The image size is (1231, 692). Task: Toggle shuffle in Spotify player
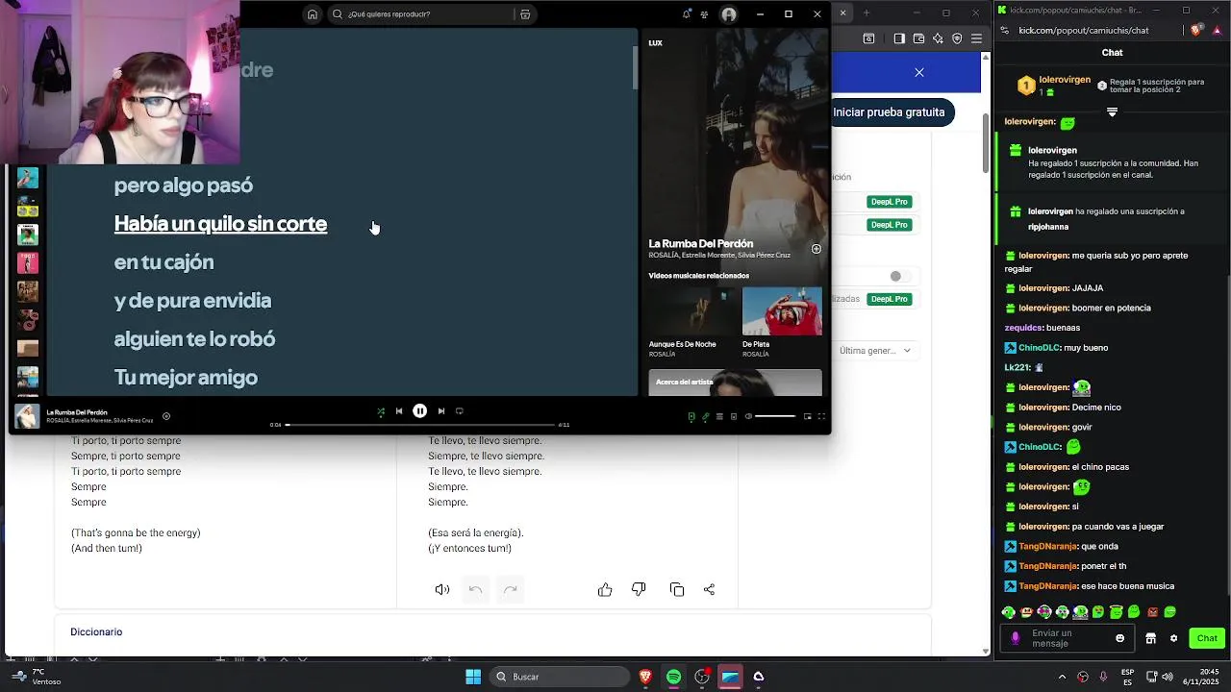381,411
